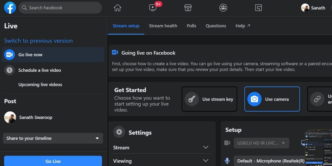Open Share to your timeline dropdown
This screenshot has width=332, height=166.
tap(53, 138)
